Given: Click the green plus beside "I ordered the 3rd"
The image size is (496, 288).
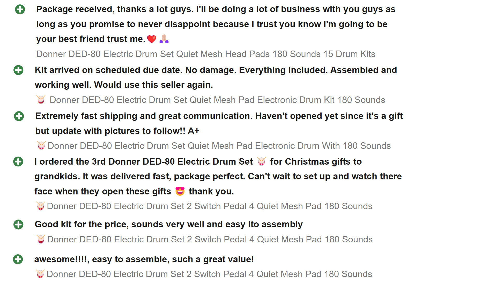Looking at the screenshot, I should [x=18, y=161].
